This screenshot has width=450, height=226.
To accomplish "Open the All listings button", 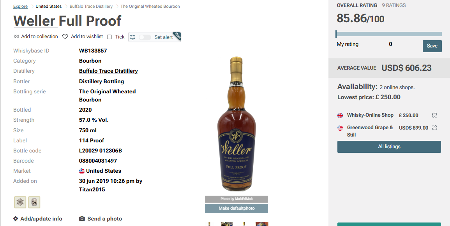I will point(389,147).
